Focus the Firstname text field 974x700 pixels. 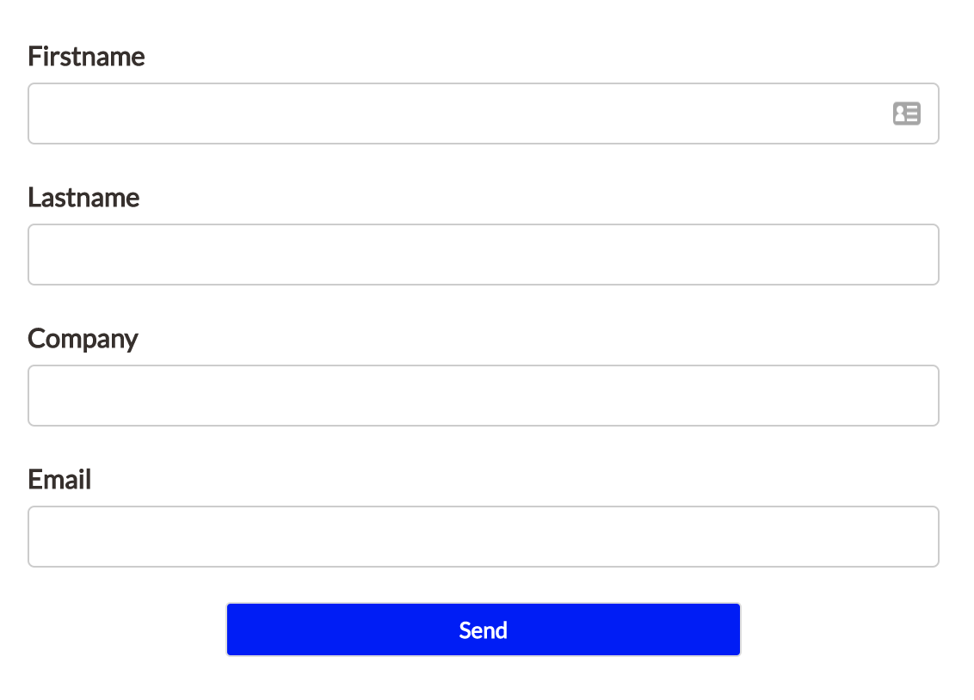pos(484,114)
